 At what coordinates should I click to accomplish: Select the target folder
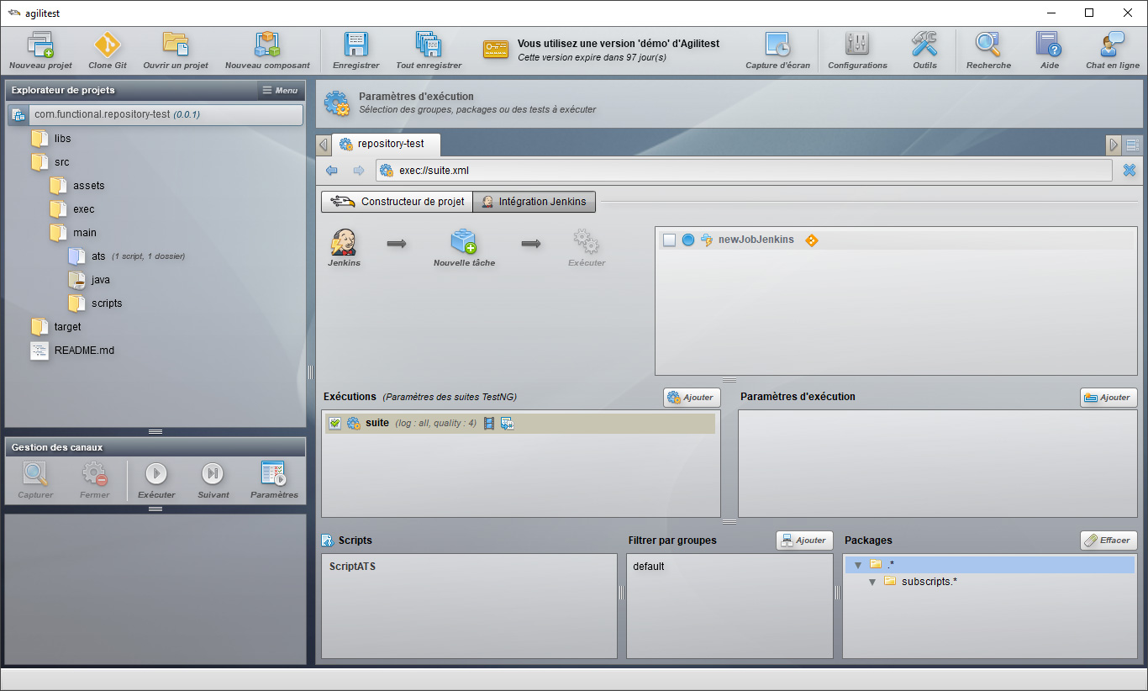pyautogui.click(x=67, y=327)
